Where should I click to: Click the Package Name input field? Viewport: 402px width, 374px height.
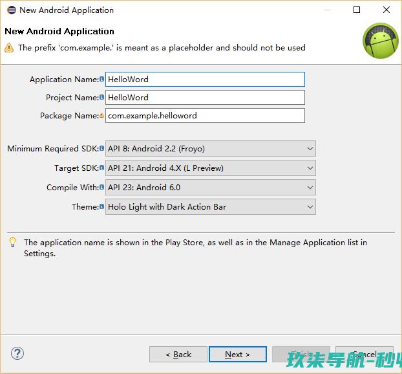pyautogui.click(x=205, y=116)
